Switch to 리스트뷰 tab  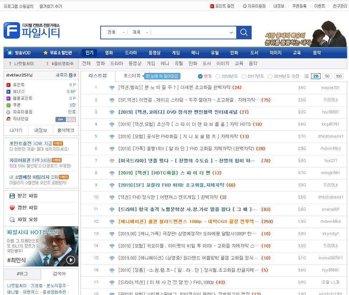click(98, 76)
